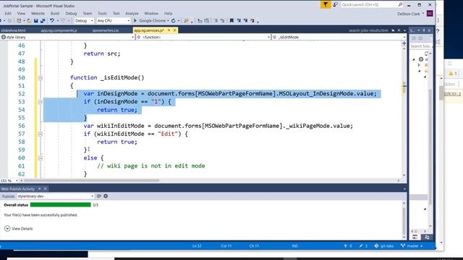Open the Debug configuration dropdown
This screenshot has width=463, height=260.
tap(84, 21)
